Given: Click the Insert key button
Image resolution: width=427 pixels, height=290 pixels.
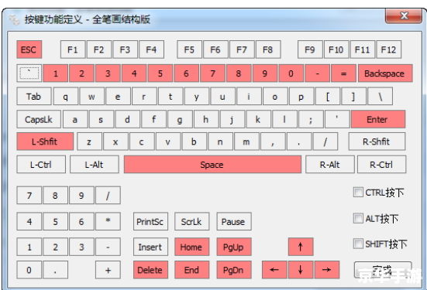Looking at the screenshot, I should 150,247.
